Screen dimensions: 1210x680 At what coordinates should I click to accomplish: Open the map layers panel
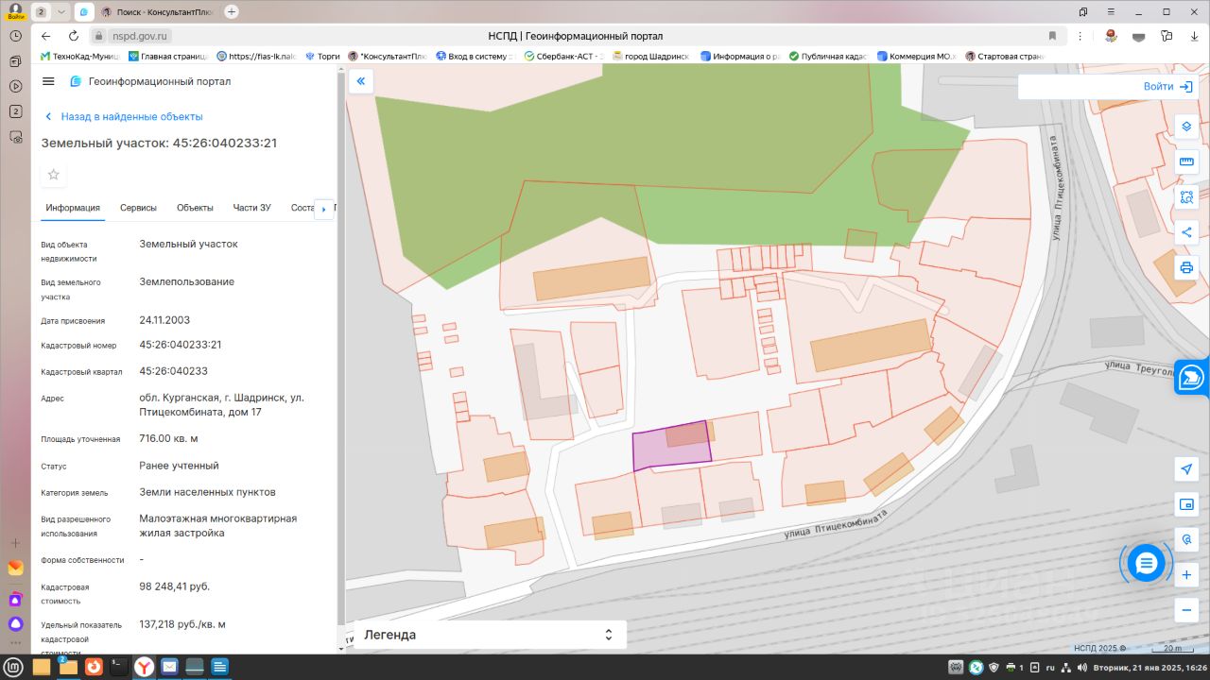coord(1186,126)
